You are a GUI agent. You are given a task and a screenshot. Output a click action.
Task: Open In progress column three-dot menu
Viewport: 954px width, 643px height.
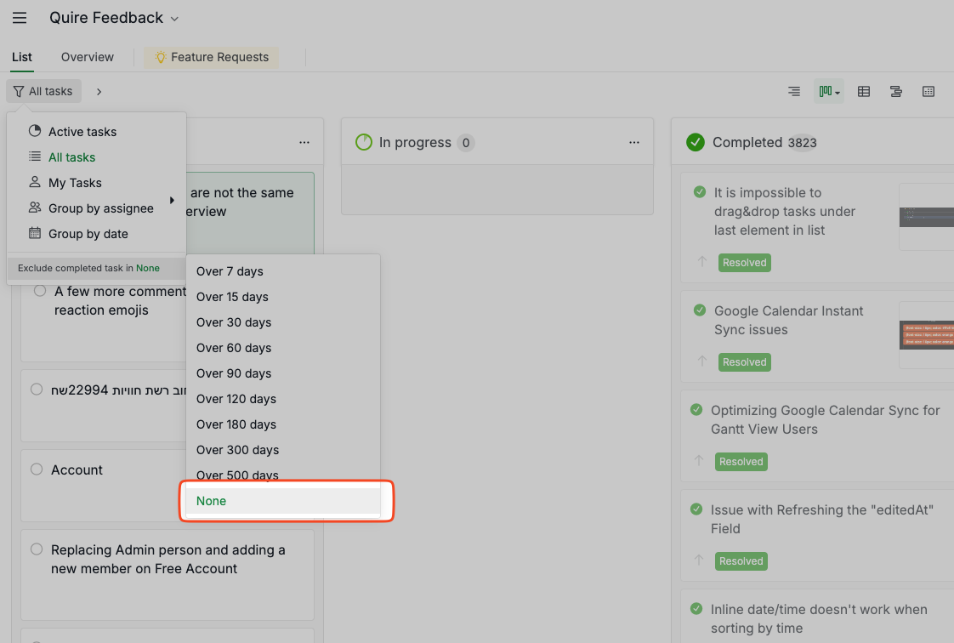[x=634, y=142]
